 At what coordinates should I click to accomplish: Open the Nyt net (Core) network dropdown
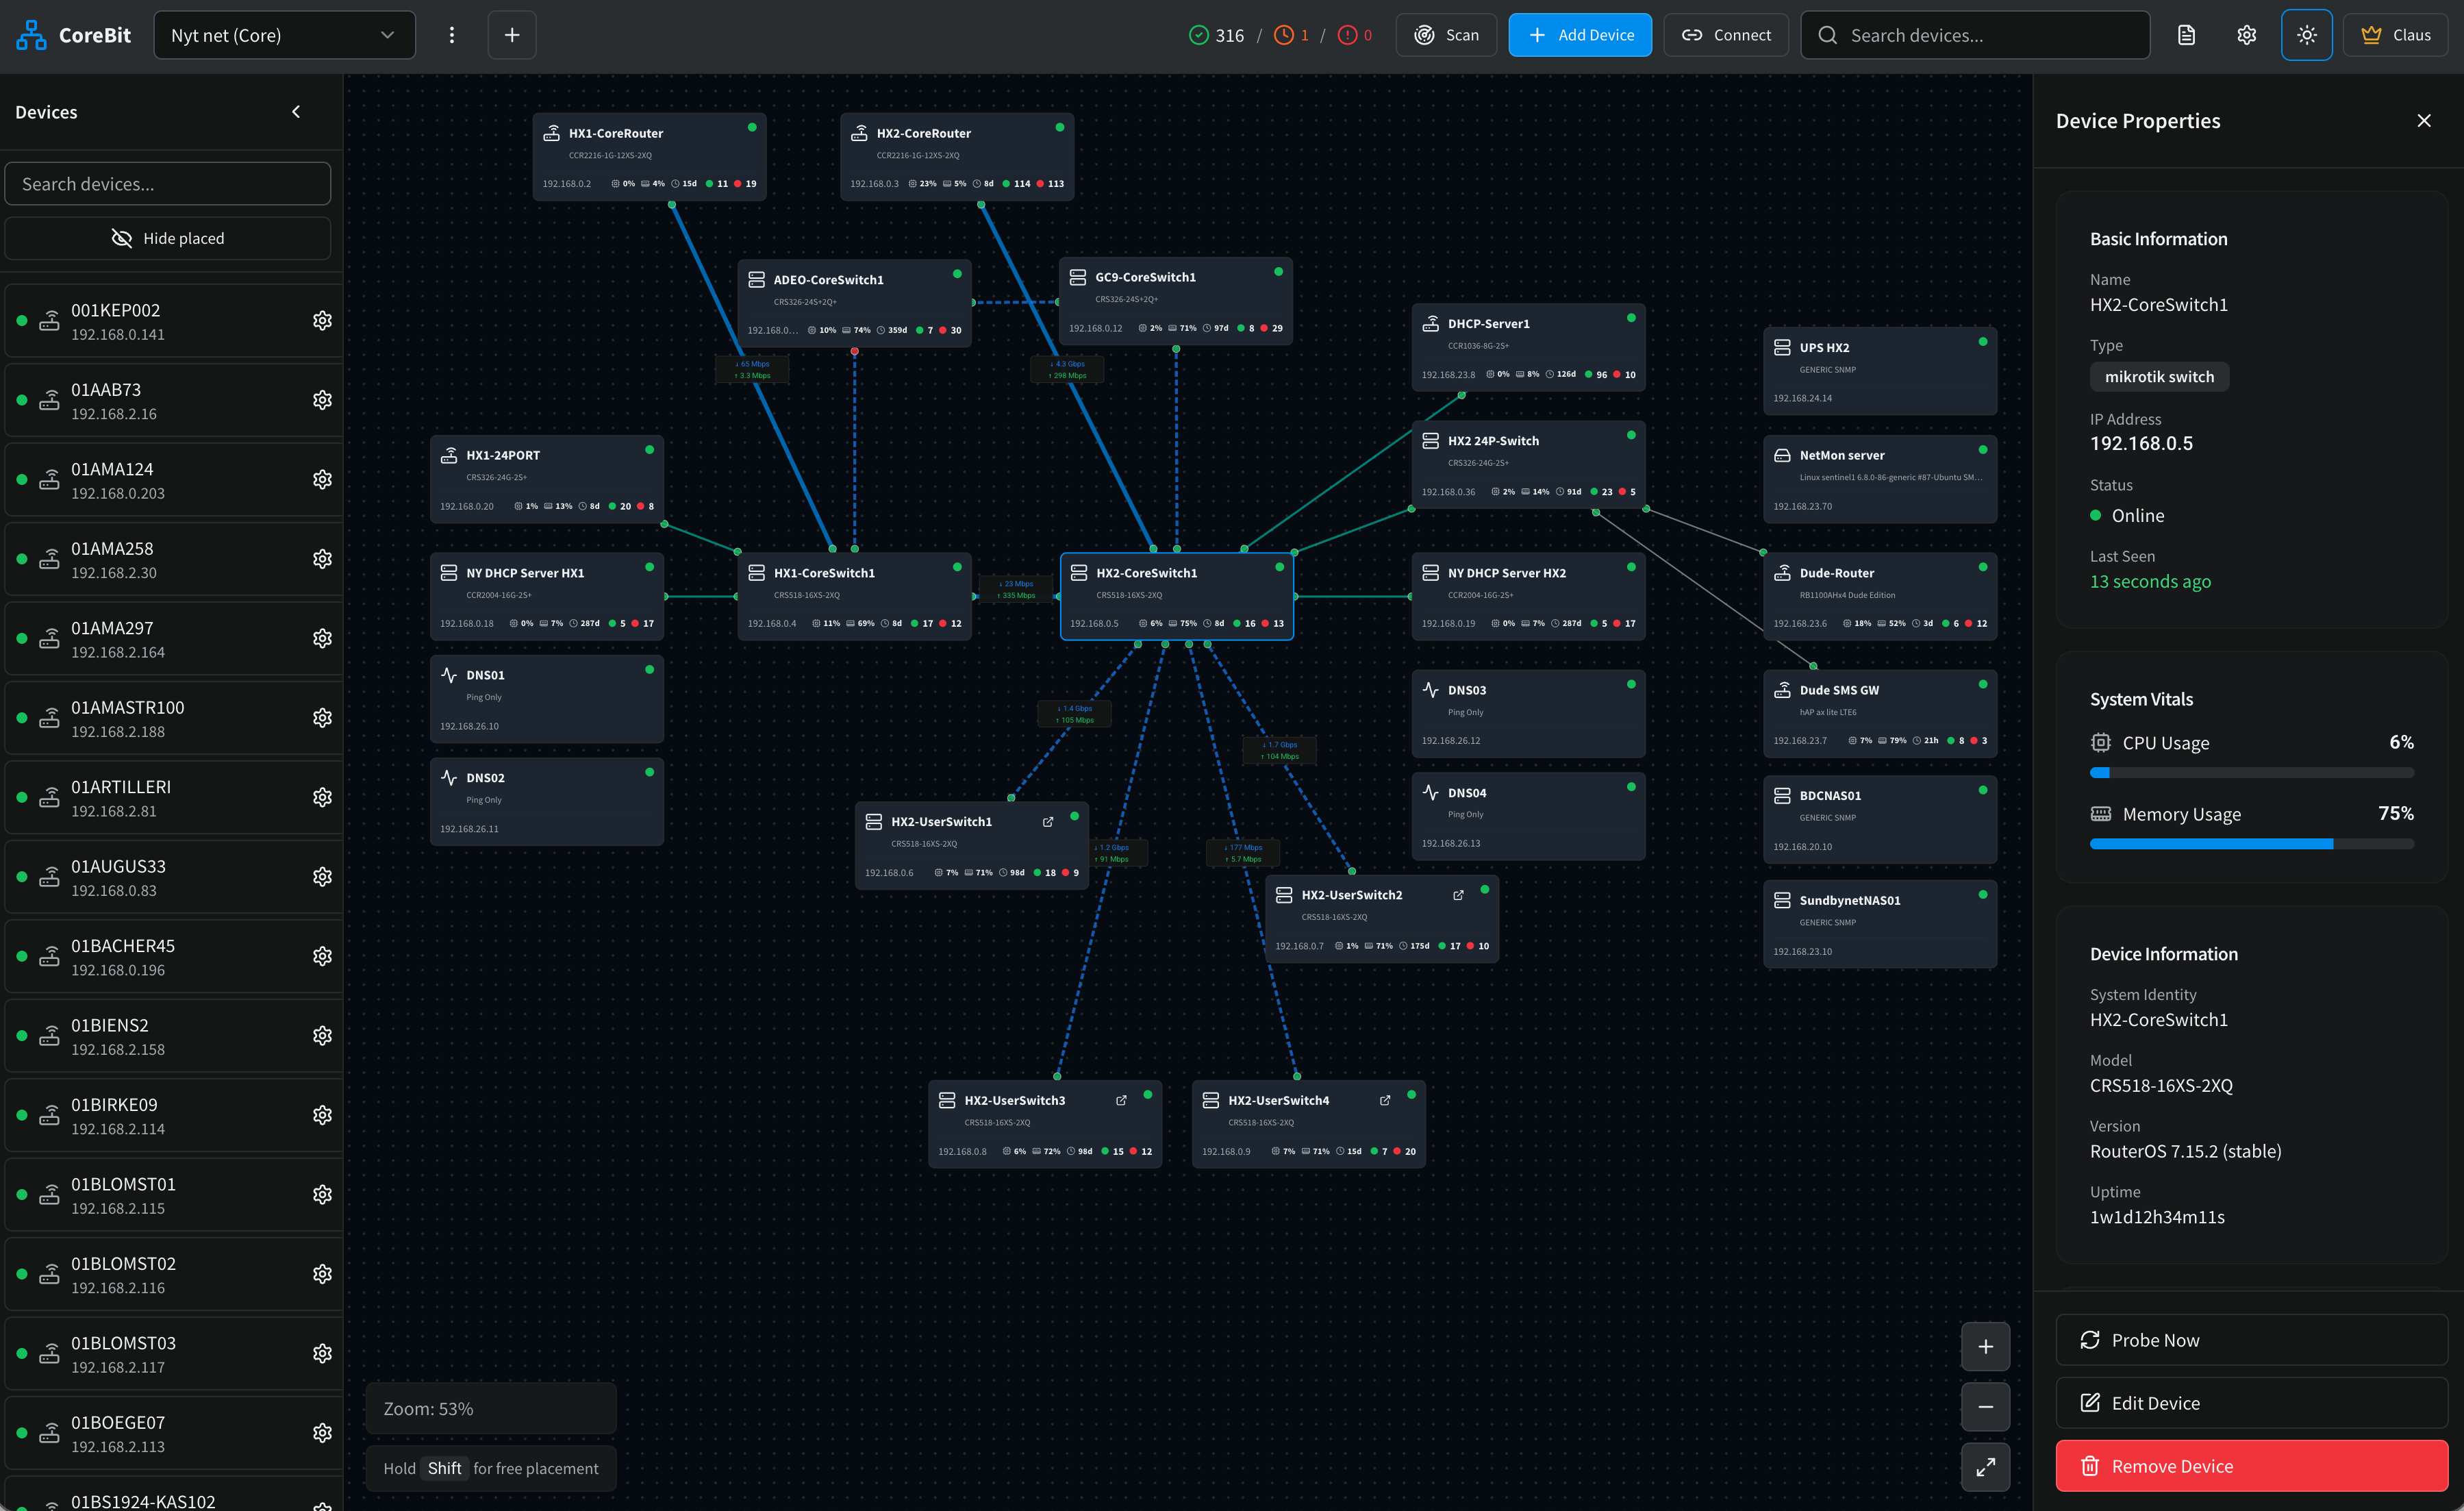point(284,35)
